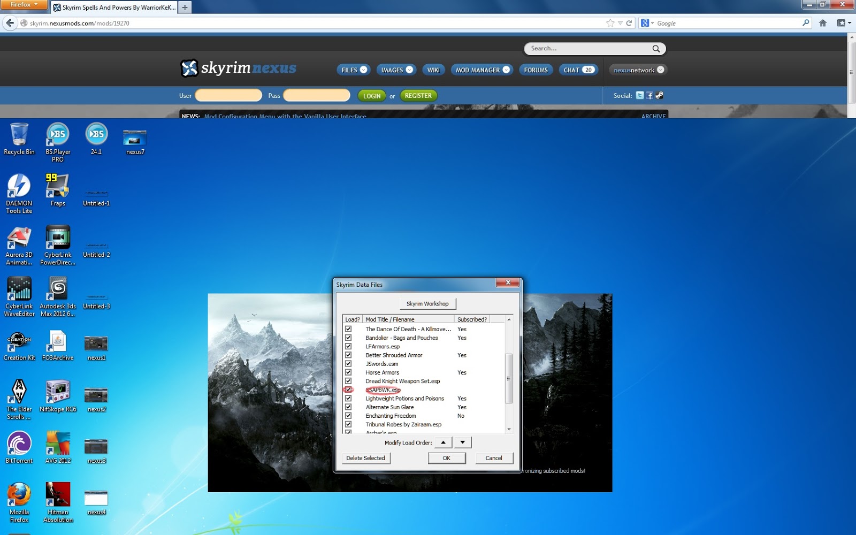Move load order up with the arrow
The width and height of the screenshot is (856, 535).
tap(442, 442)
